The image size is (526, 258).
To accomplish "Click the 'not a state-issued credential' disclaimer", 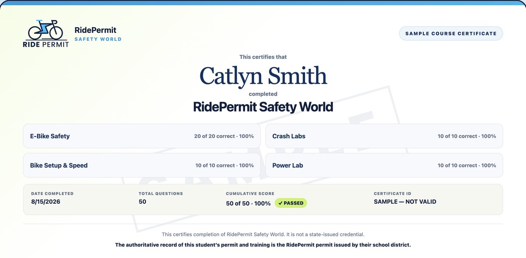I will coord(263,234).
